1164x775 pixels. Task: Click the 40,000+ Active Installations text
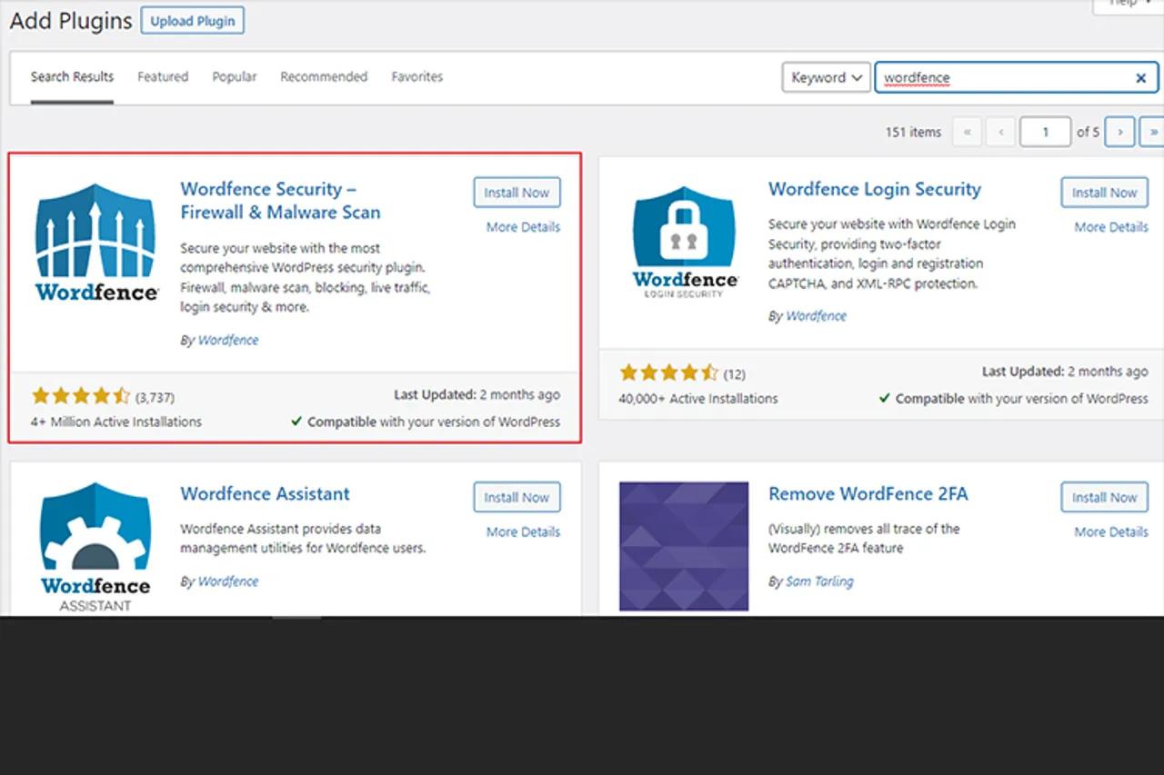point(698,398)
